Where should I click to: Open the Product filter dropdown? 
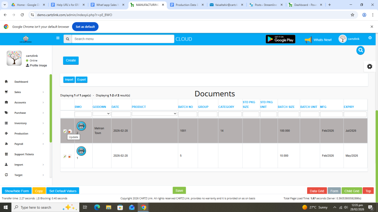154,114
